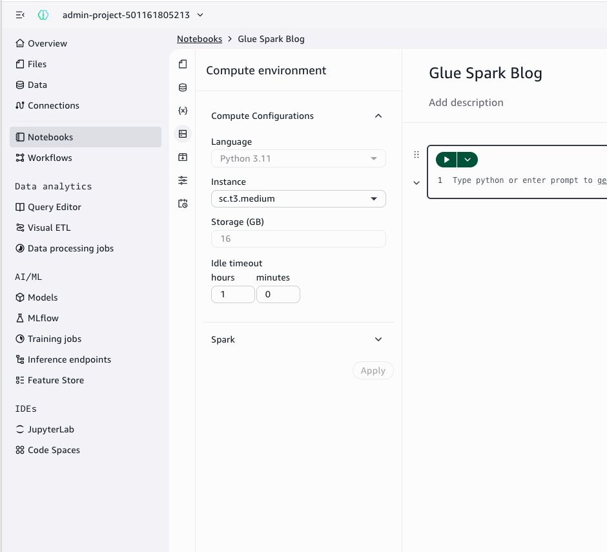The height and width of the screenshot is (552, 607).
Task: Collapse the cell using chevron below handle
Action: point(417,183)
